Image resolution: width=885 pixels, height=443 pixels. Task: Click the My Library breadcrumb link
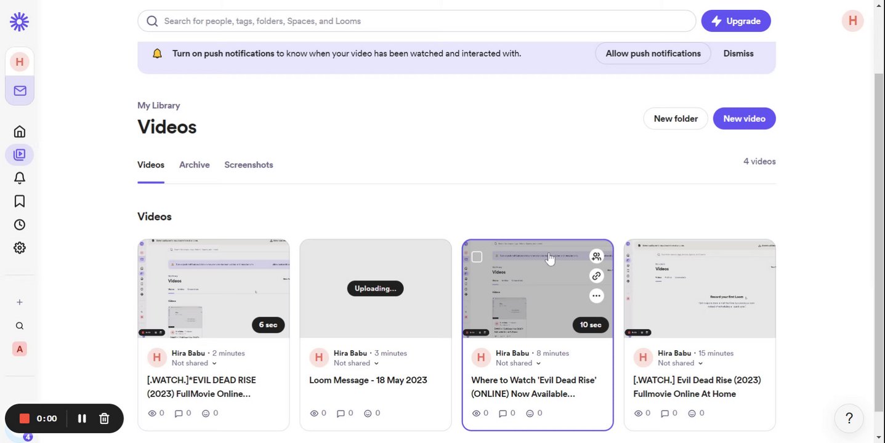(159, 105)
